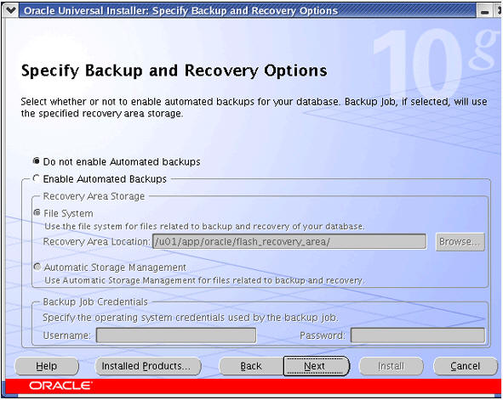Screen dimensions: 503x400
Task: Click the Browse button
Action: [460, 241]
